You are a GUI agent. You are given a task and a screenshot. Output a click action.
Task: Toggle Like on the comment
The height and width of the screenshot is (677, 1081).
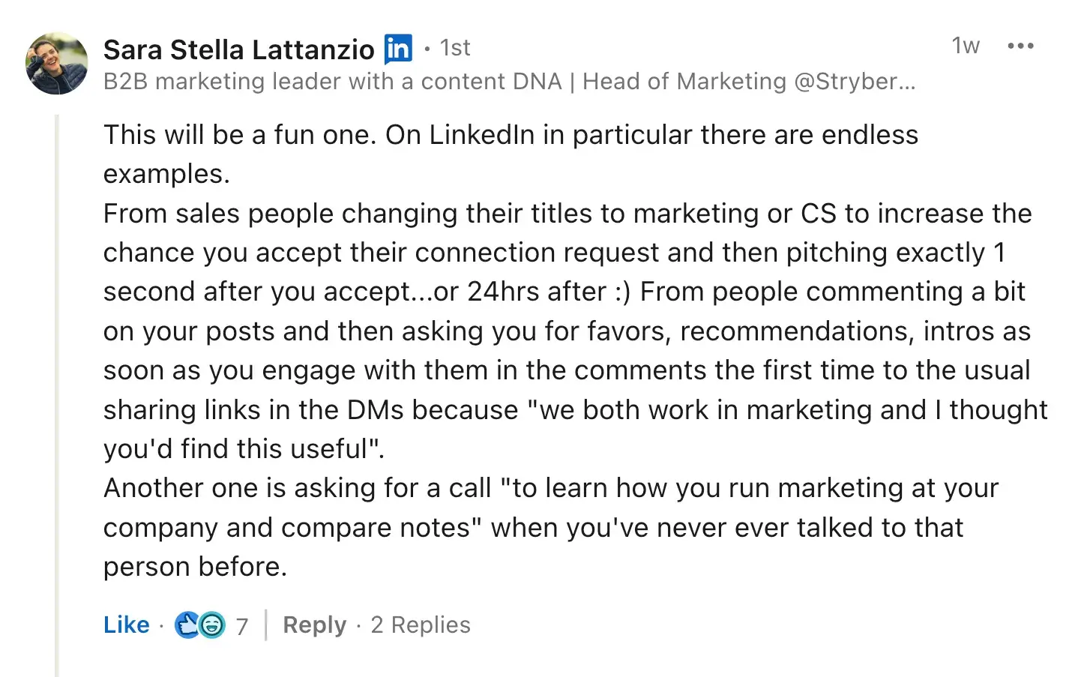[126, 624]
